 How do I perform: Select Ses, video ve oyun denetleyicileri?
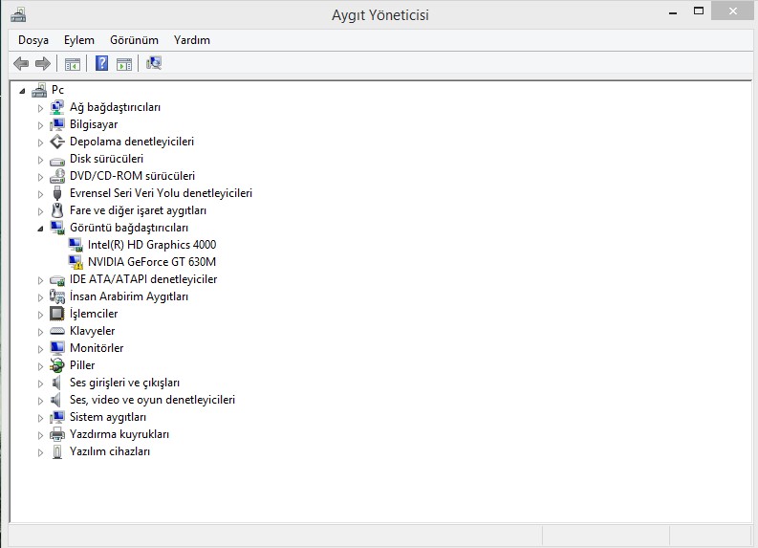(152, 400)
